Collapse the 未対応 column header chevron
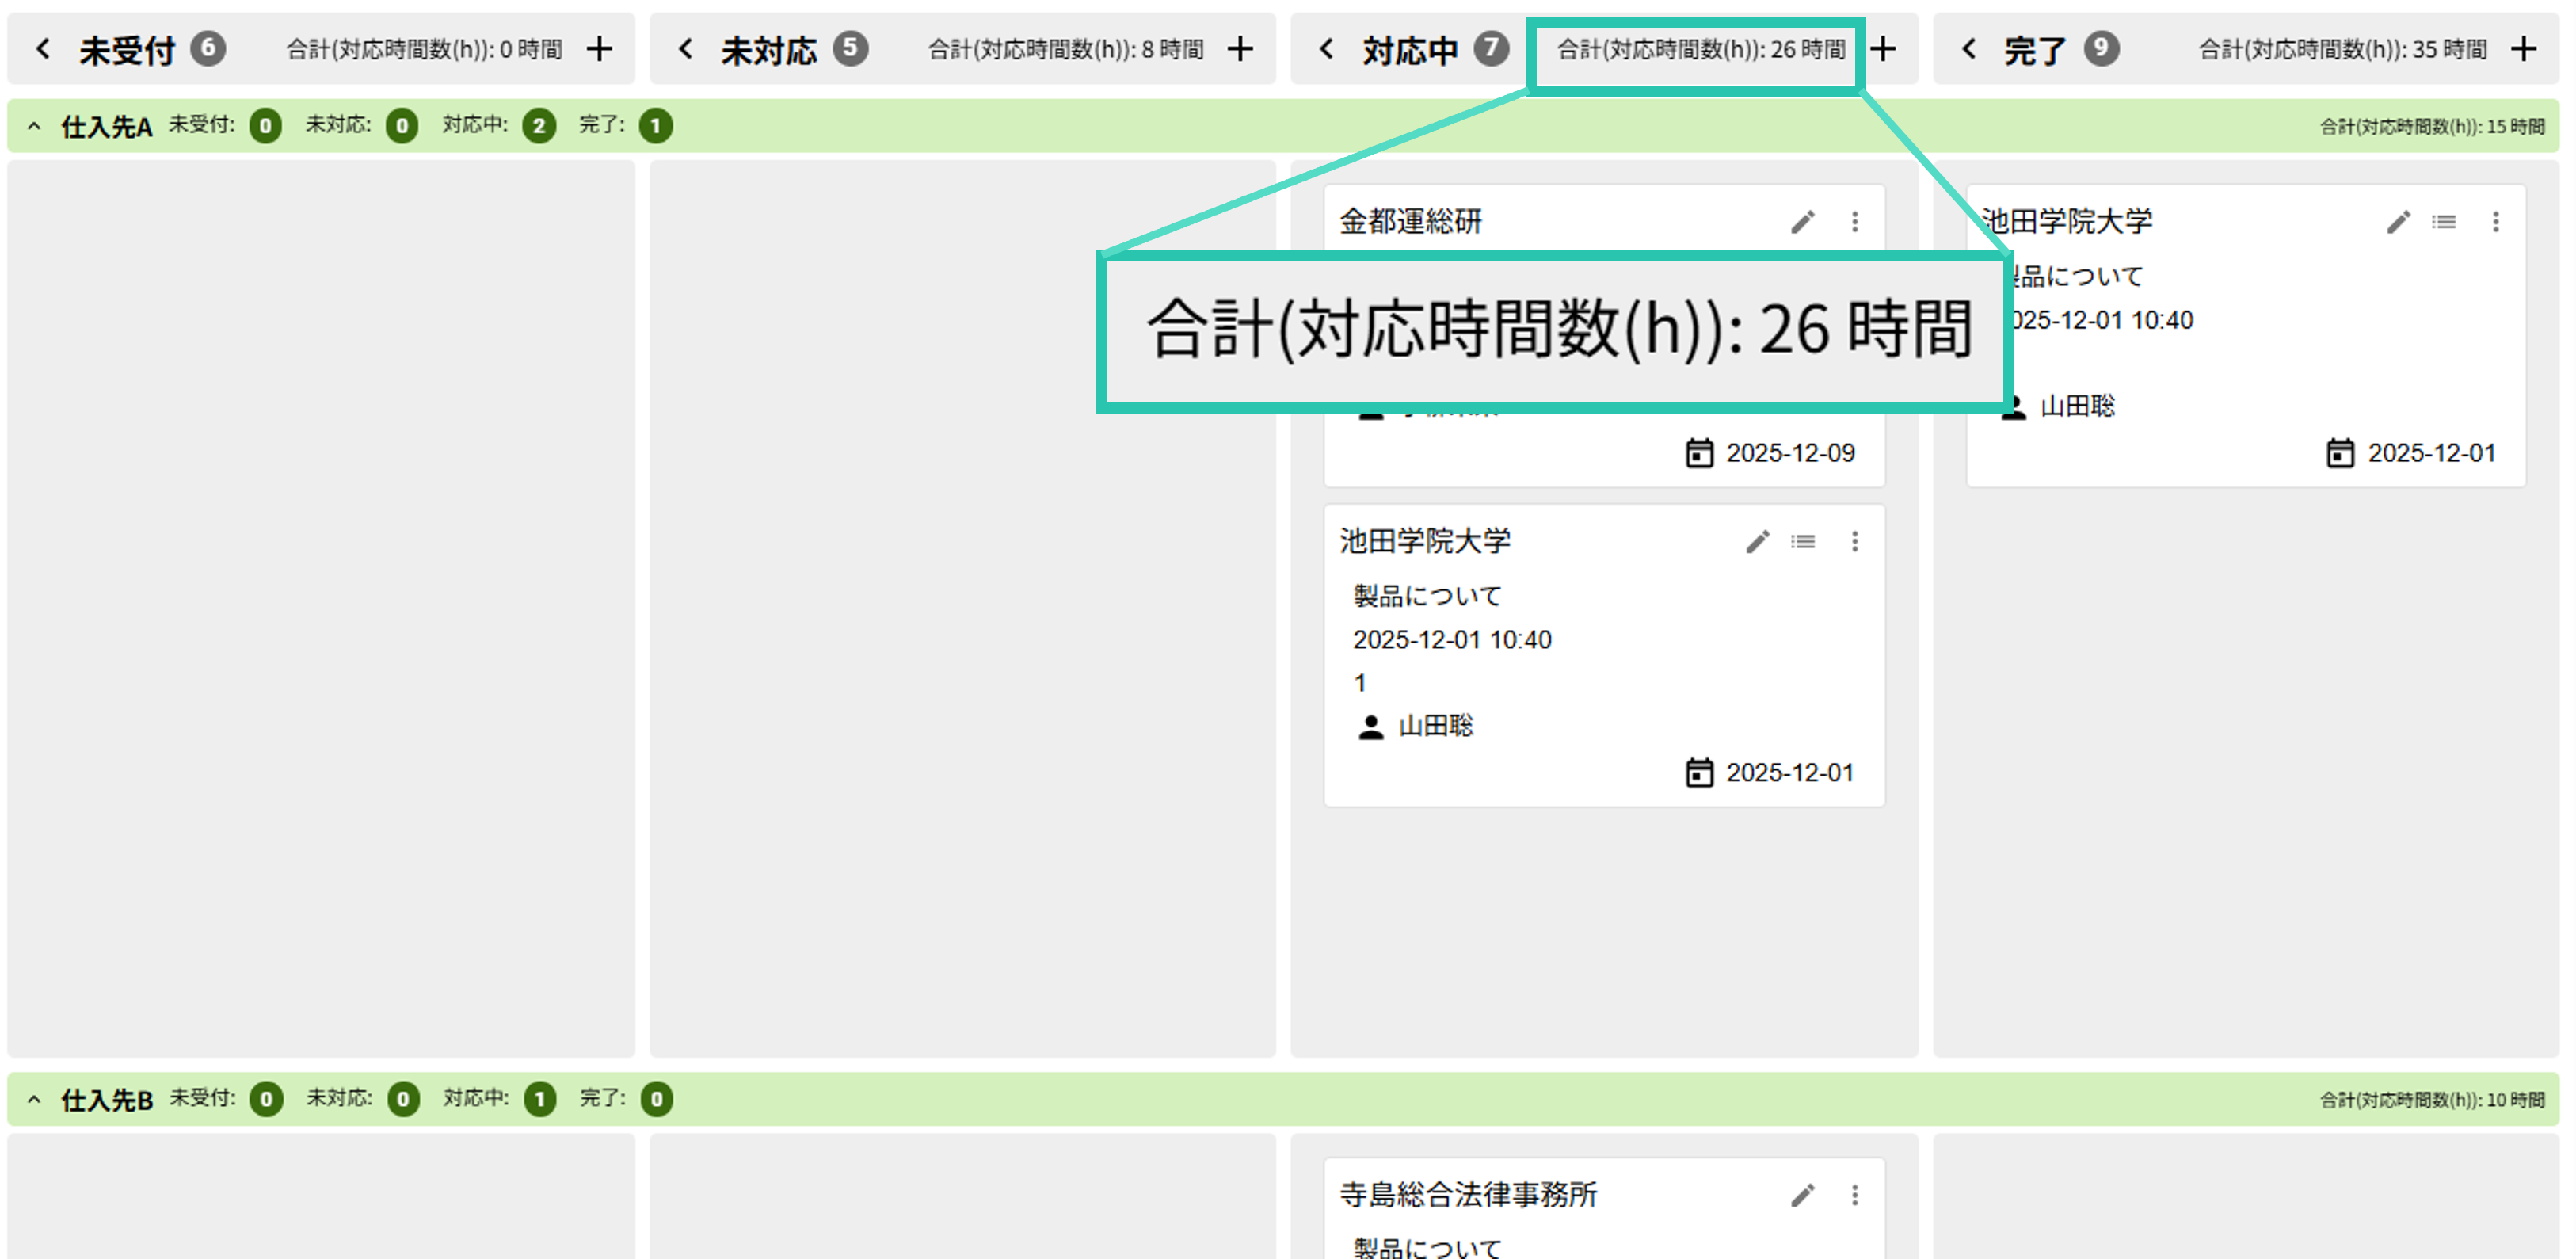The image size is (2576, 1259). [x=685, y=48]
